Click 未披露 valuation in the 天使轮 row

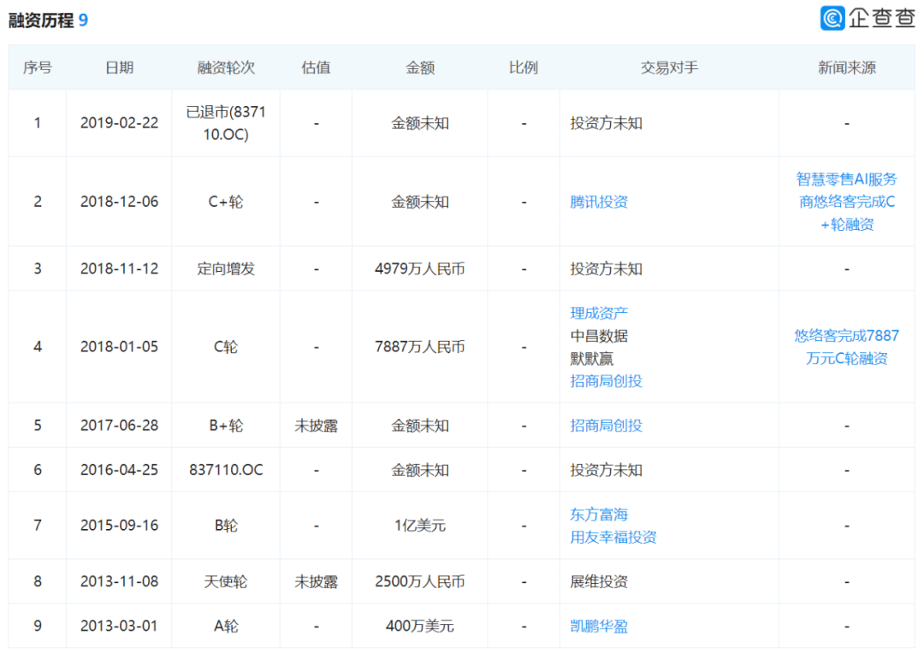(316, 582)
